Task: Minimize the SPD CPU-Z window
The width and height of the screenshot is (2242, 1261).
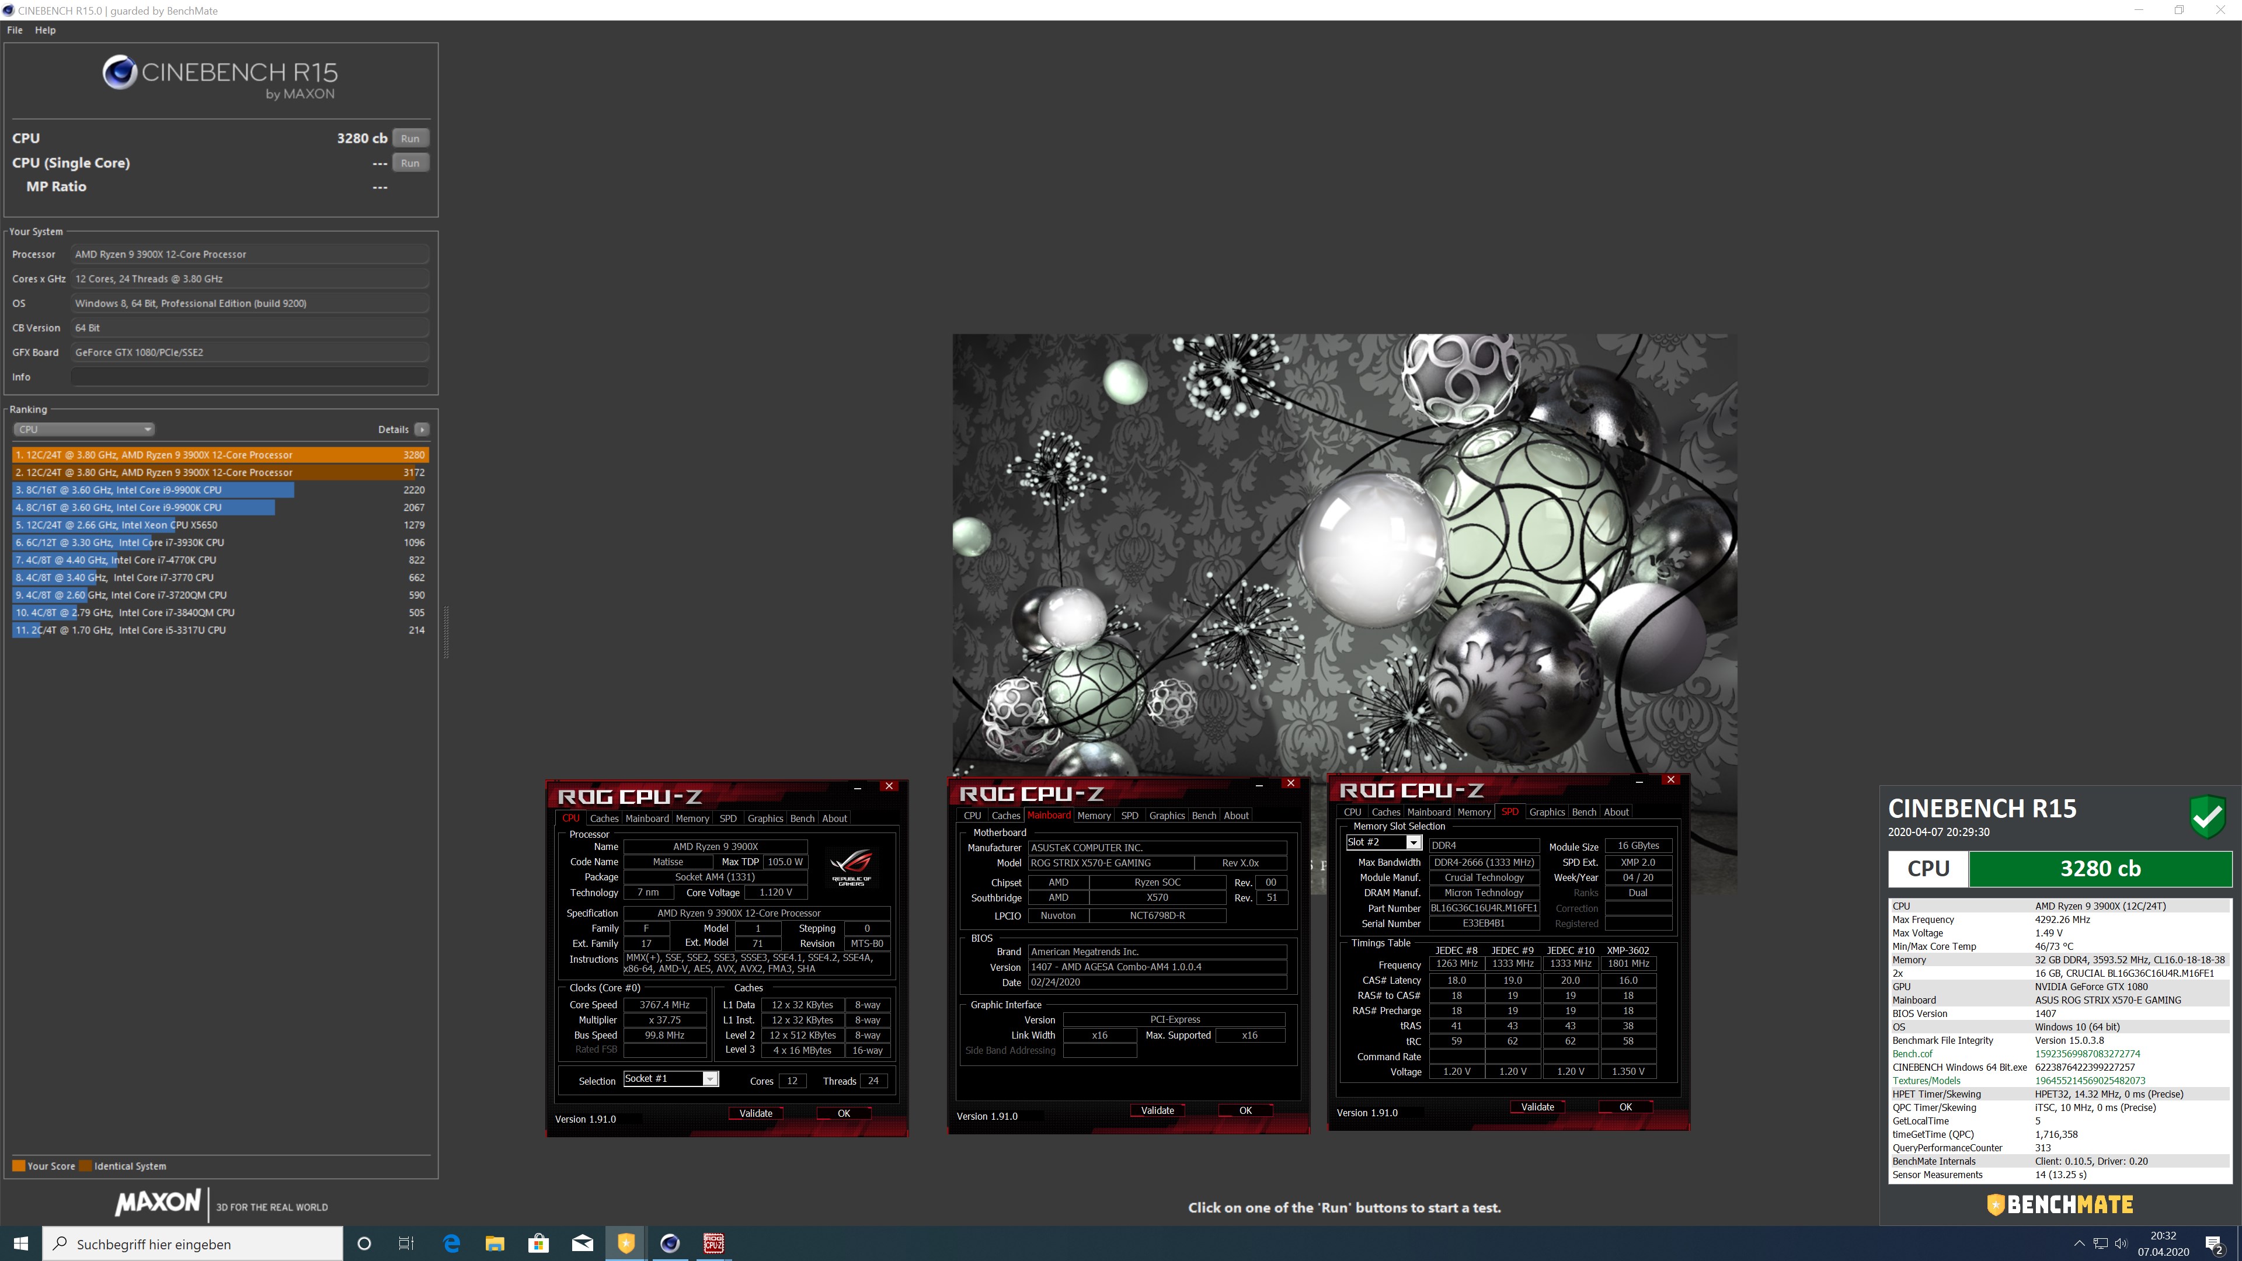Action: pos(1639,781)
